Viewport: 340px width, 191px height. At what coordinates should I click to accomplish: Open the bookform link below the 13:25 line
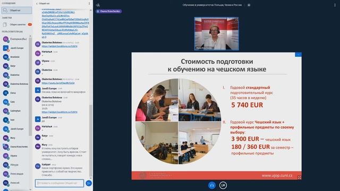coord(59,112)
